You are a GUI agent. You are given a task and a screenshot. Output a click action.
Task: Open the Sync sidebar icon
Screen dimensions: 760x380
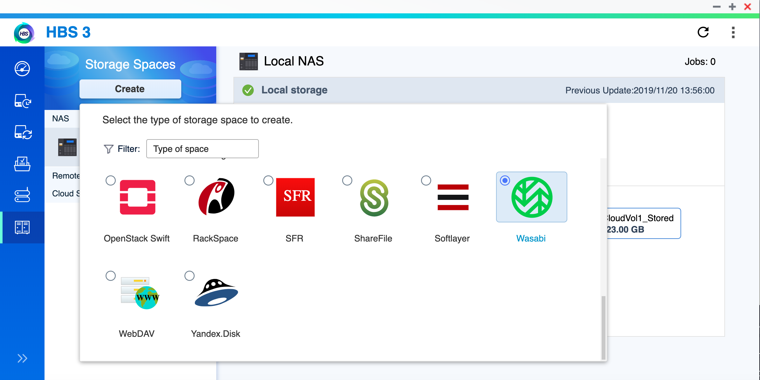pyautogui.click(x=23, y=132)
